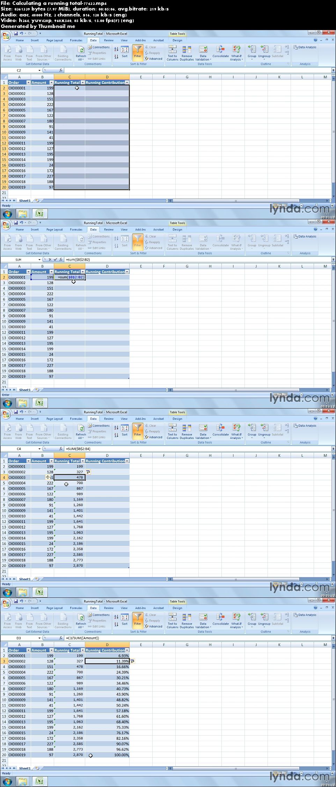The height and width of the screenshot is (787, 336).
Task: Click Windows Start orb below second frame
Action: (7, 403)
